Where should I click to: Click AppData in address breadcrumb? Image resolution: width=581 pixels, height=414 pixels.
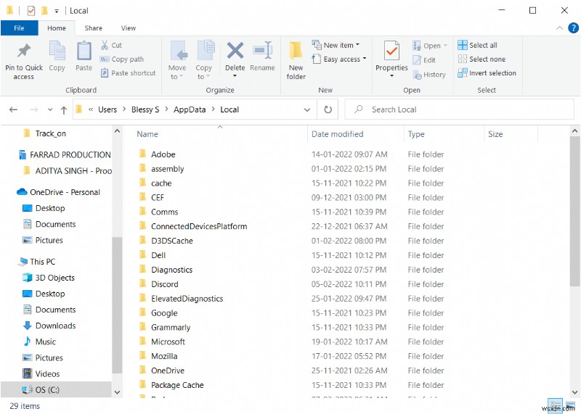(190, 109)
